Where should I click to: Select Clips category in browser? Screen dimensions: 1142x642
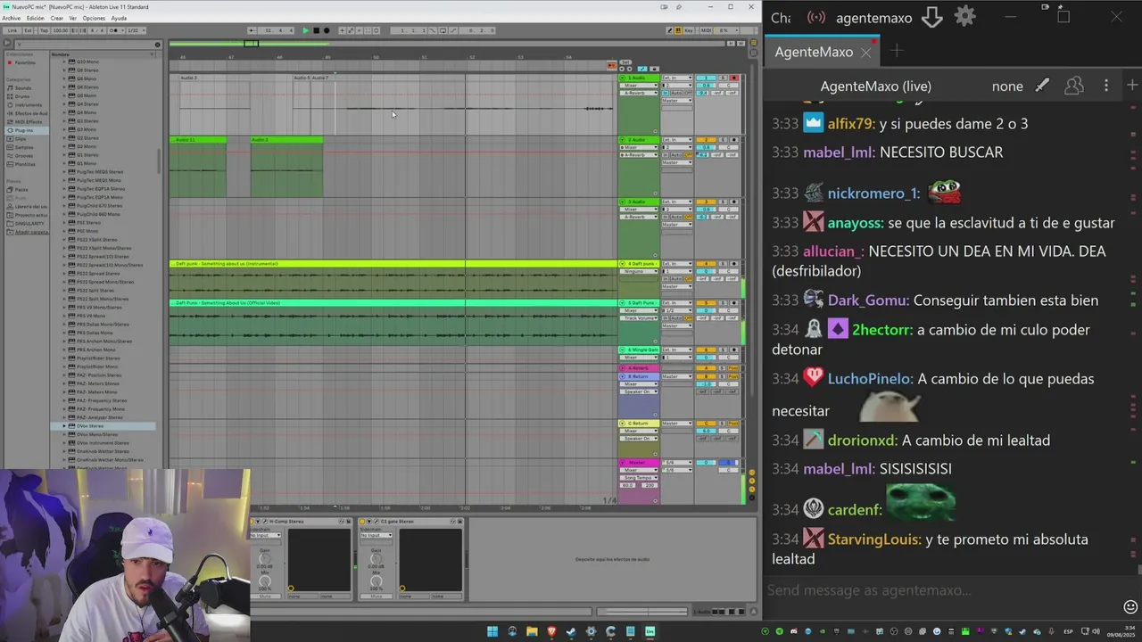pyautogui.click(x=21, y=139)
